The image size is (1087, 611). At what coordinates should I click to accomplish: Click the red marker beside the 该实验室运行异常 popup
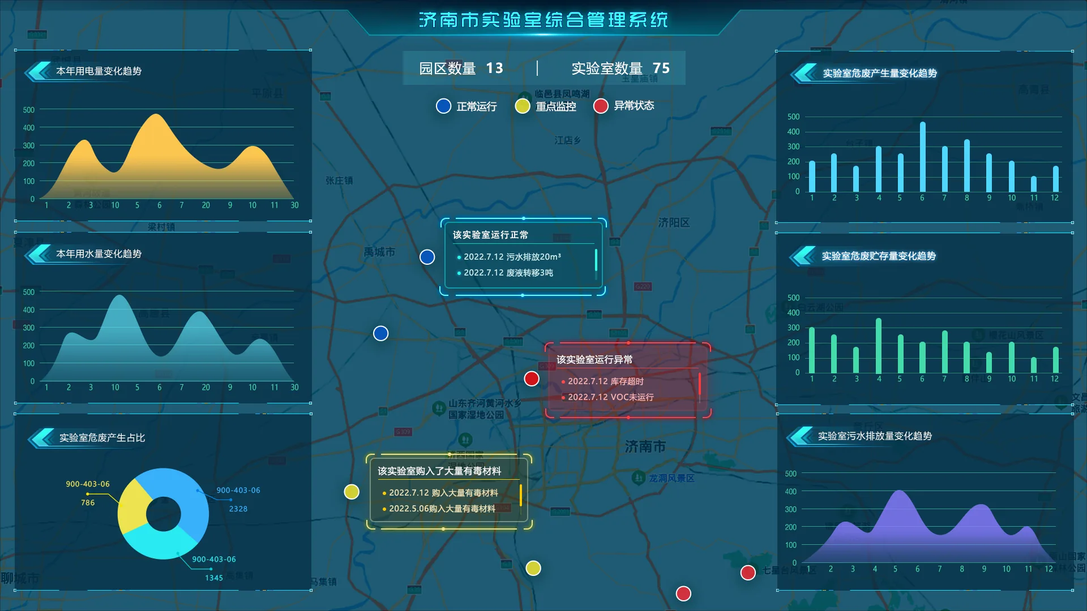532,379
